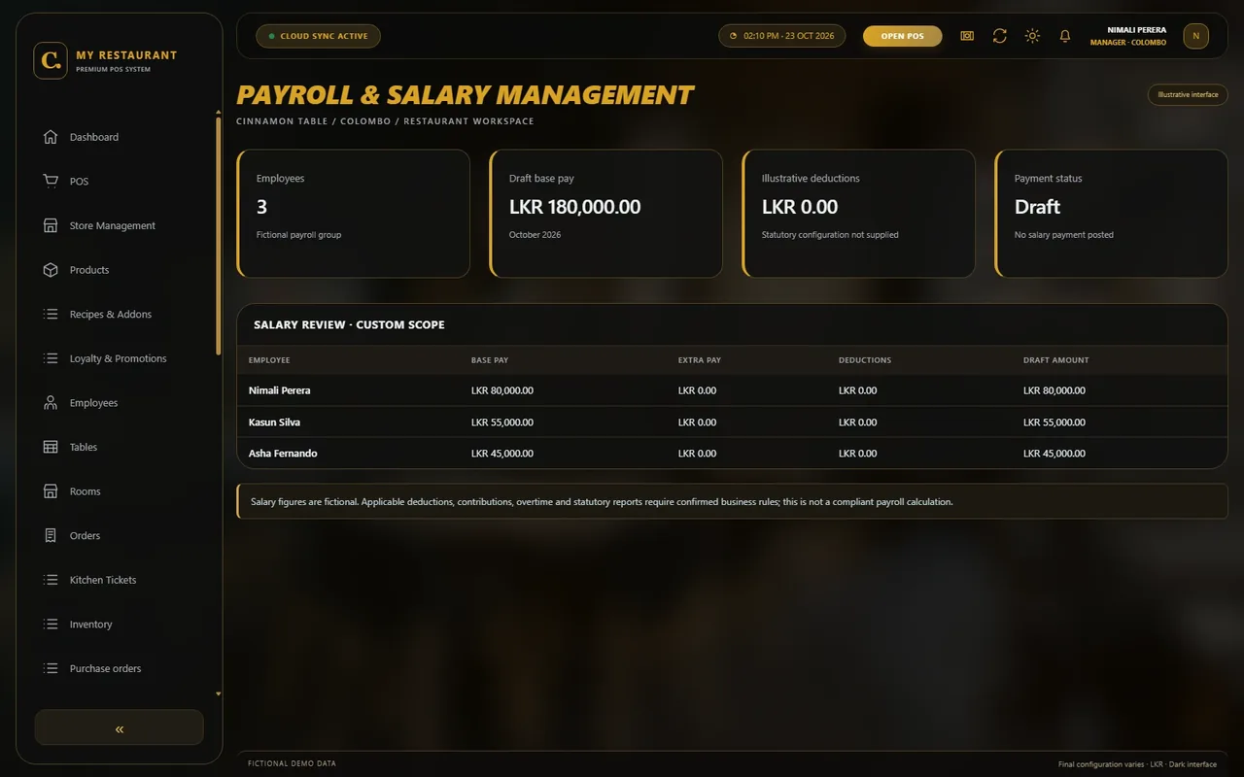Open the Dashboard home icon

[x=51, y=137]
